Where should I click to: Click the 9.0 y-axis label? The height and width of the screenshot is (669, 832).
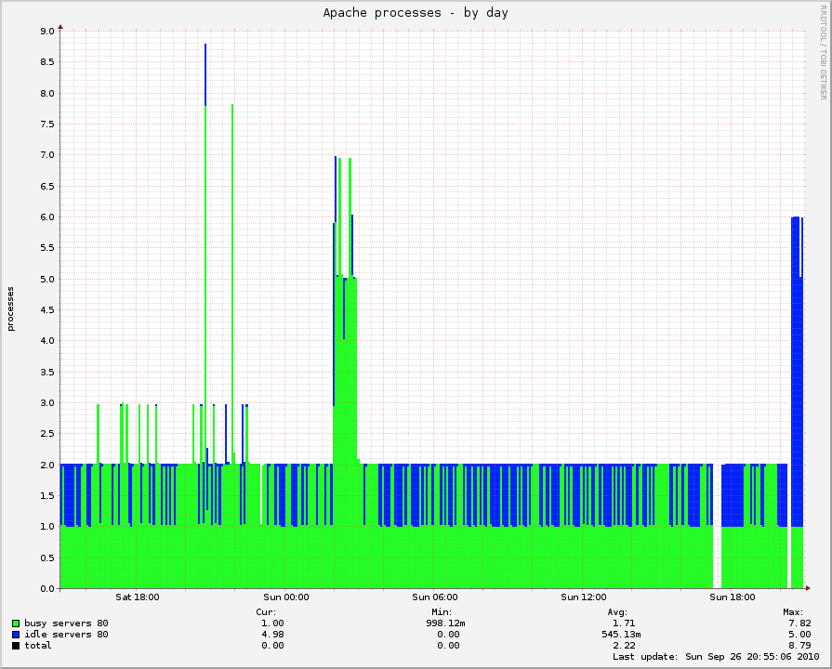click(47, 32)
